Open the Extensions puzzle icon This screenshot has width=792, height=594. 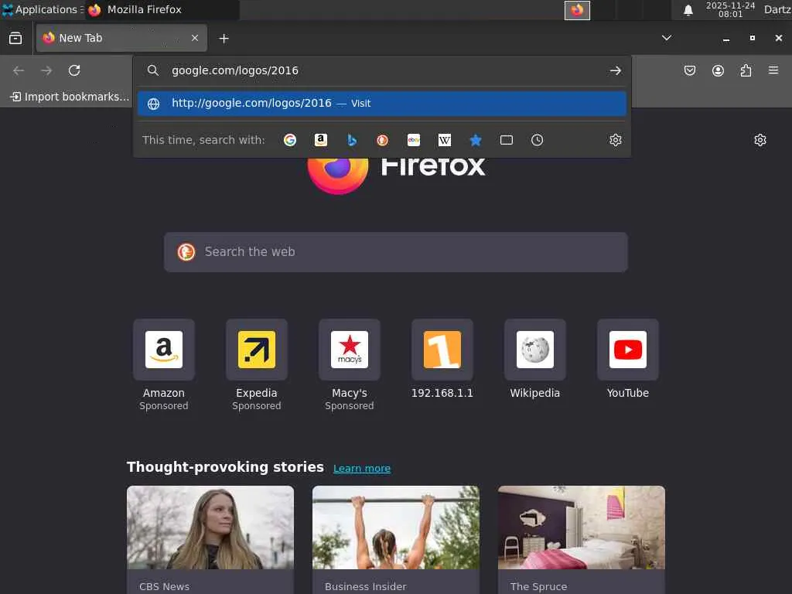pyautogui.click(x=746, y=70)
